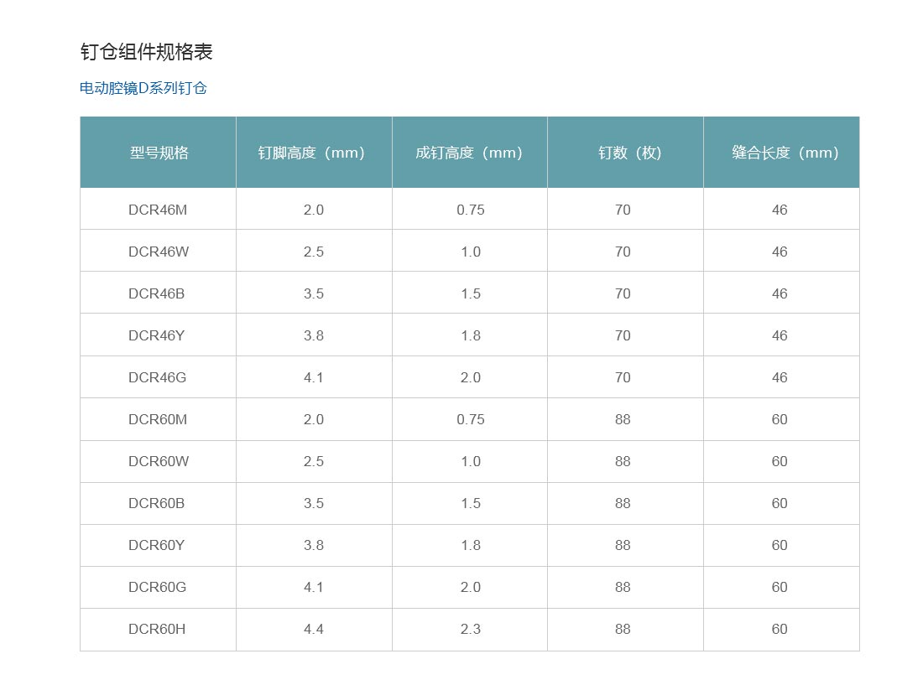
Task: Click the 70 staple count for DCR46M
Action: click(623, 210)
